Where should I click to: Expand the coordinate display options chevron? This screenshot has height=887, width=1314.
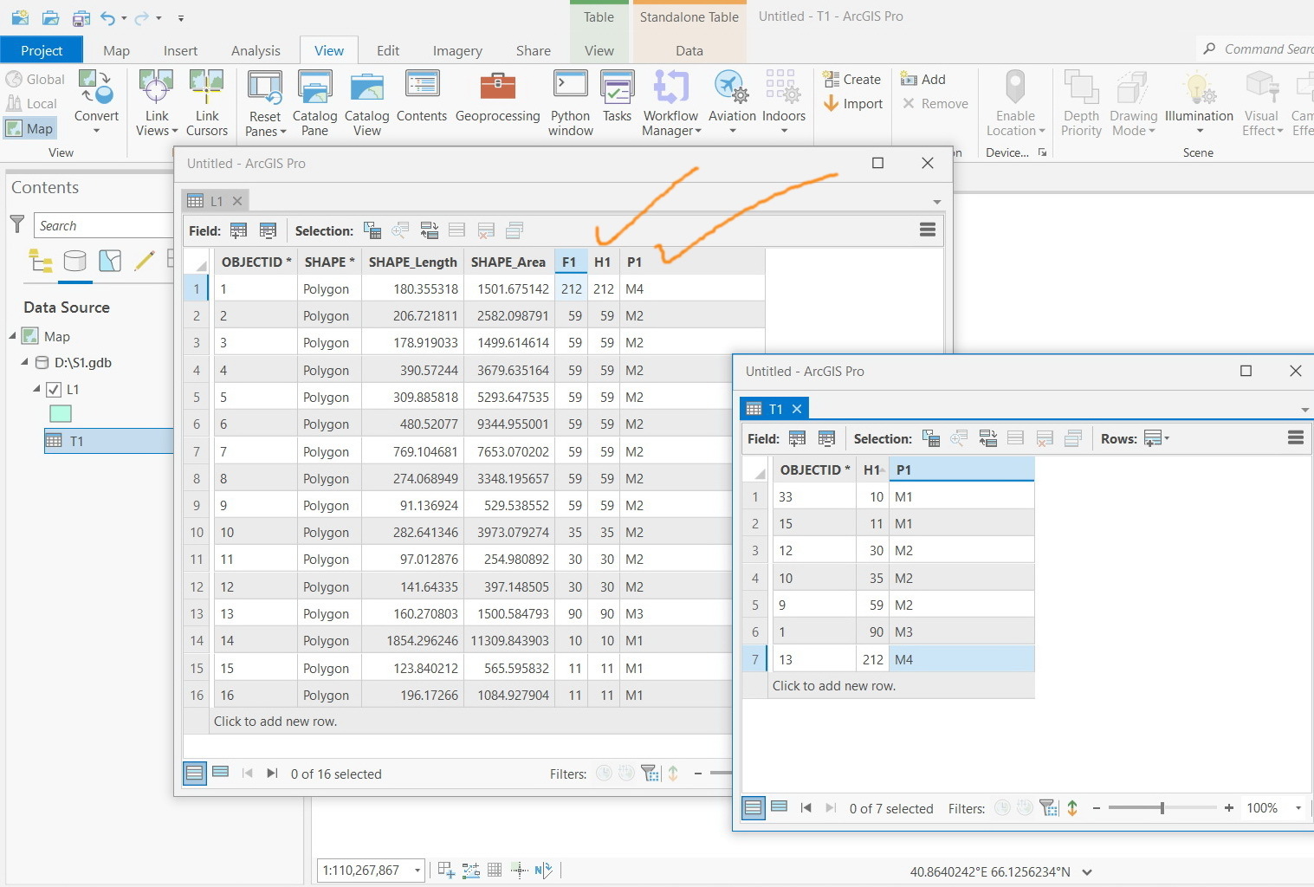coord(1087,871)
